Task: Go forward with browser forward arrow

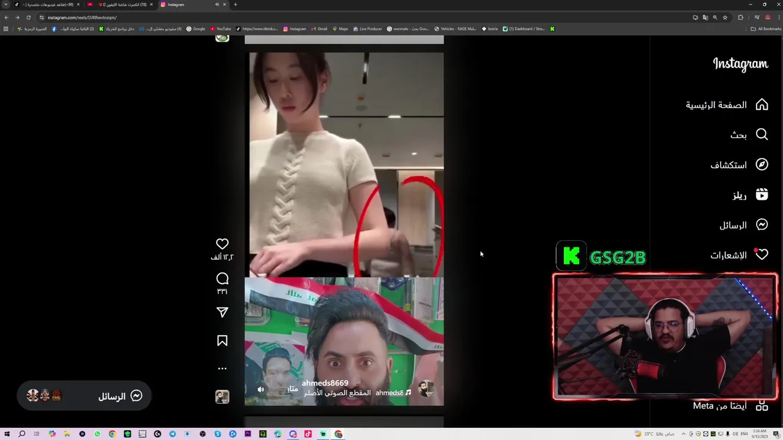Action: click(x=17, y=17)
